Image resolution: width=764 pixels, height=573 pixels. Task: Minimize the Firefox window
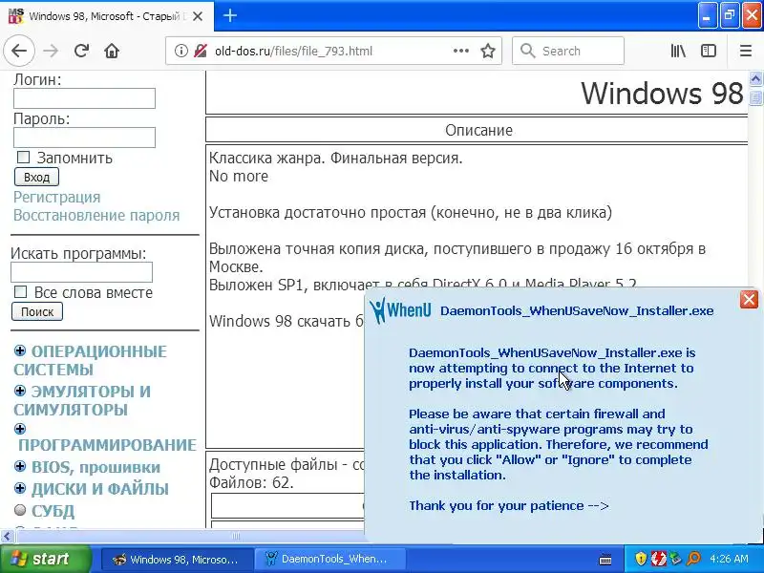coord(707,15)
